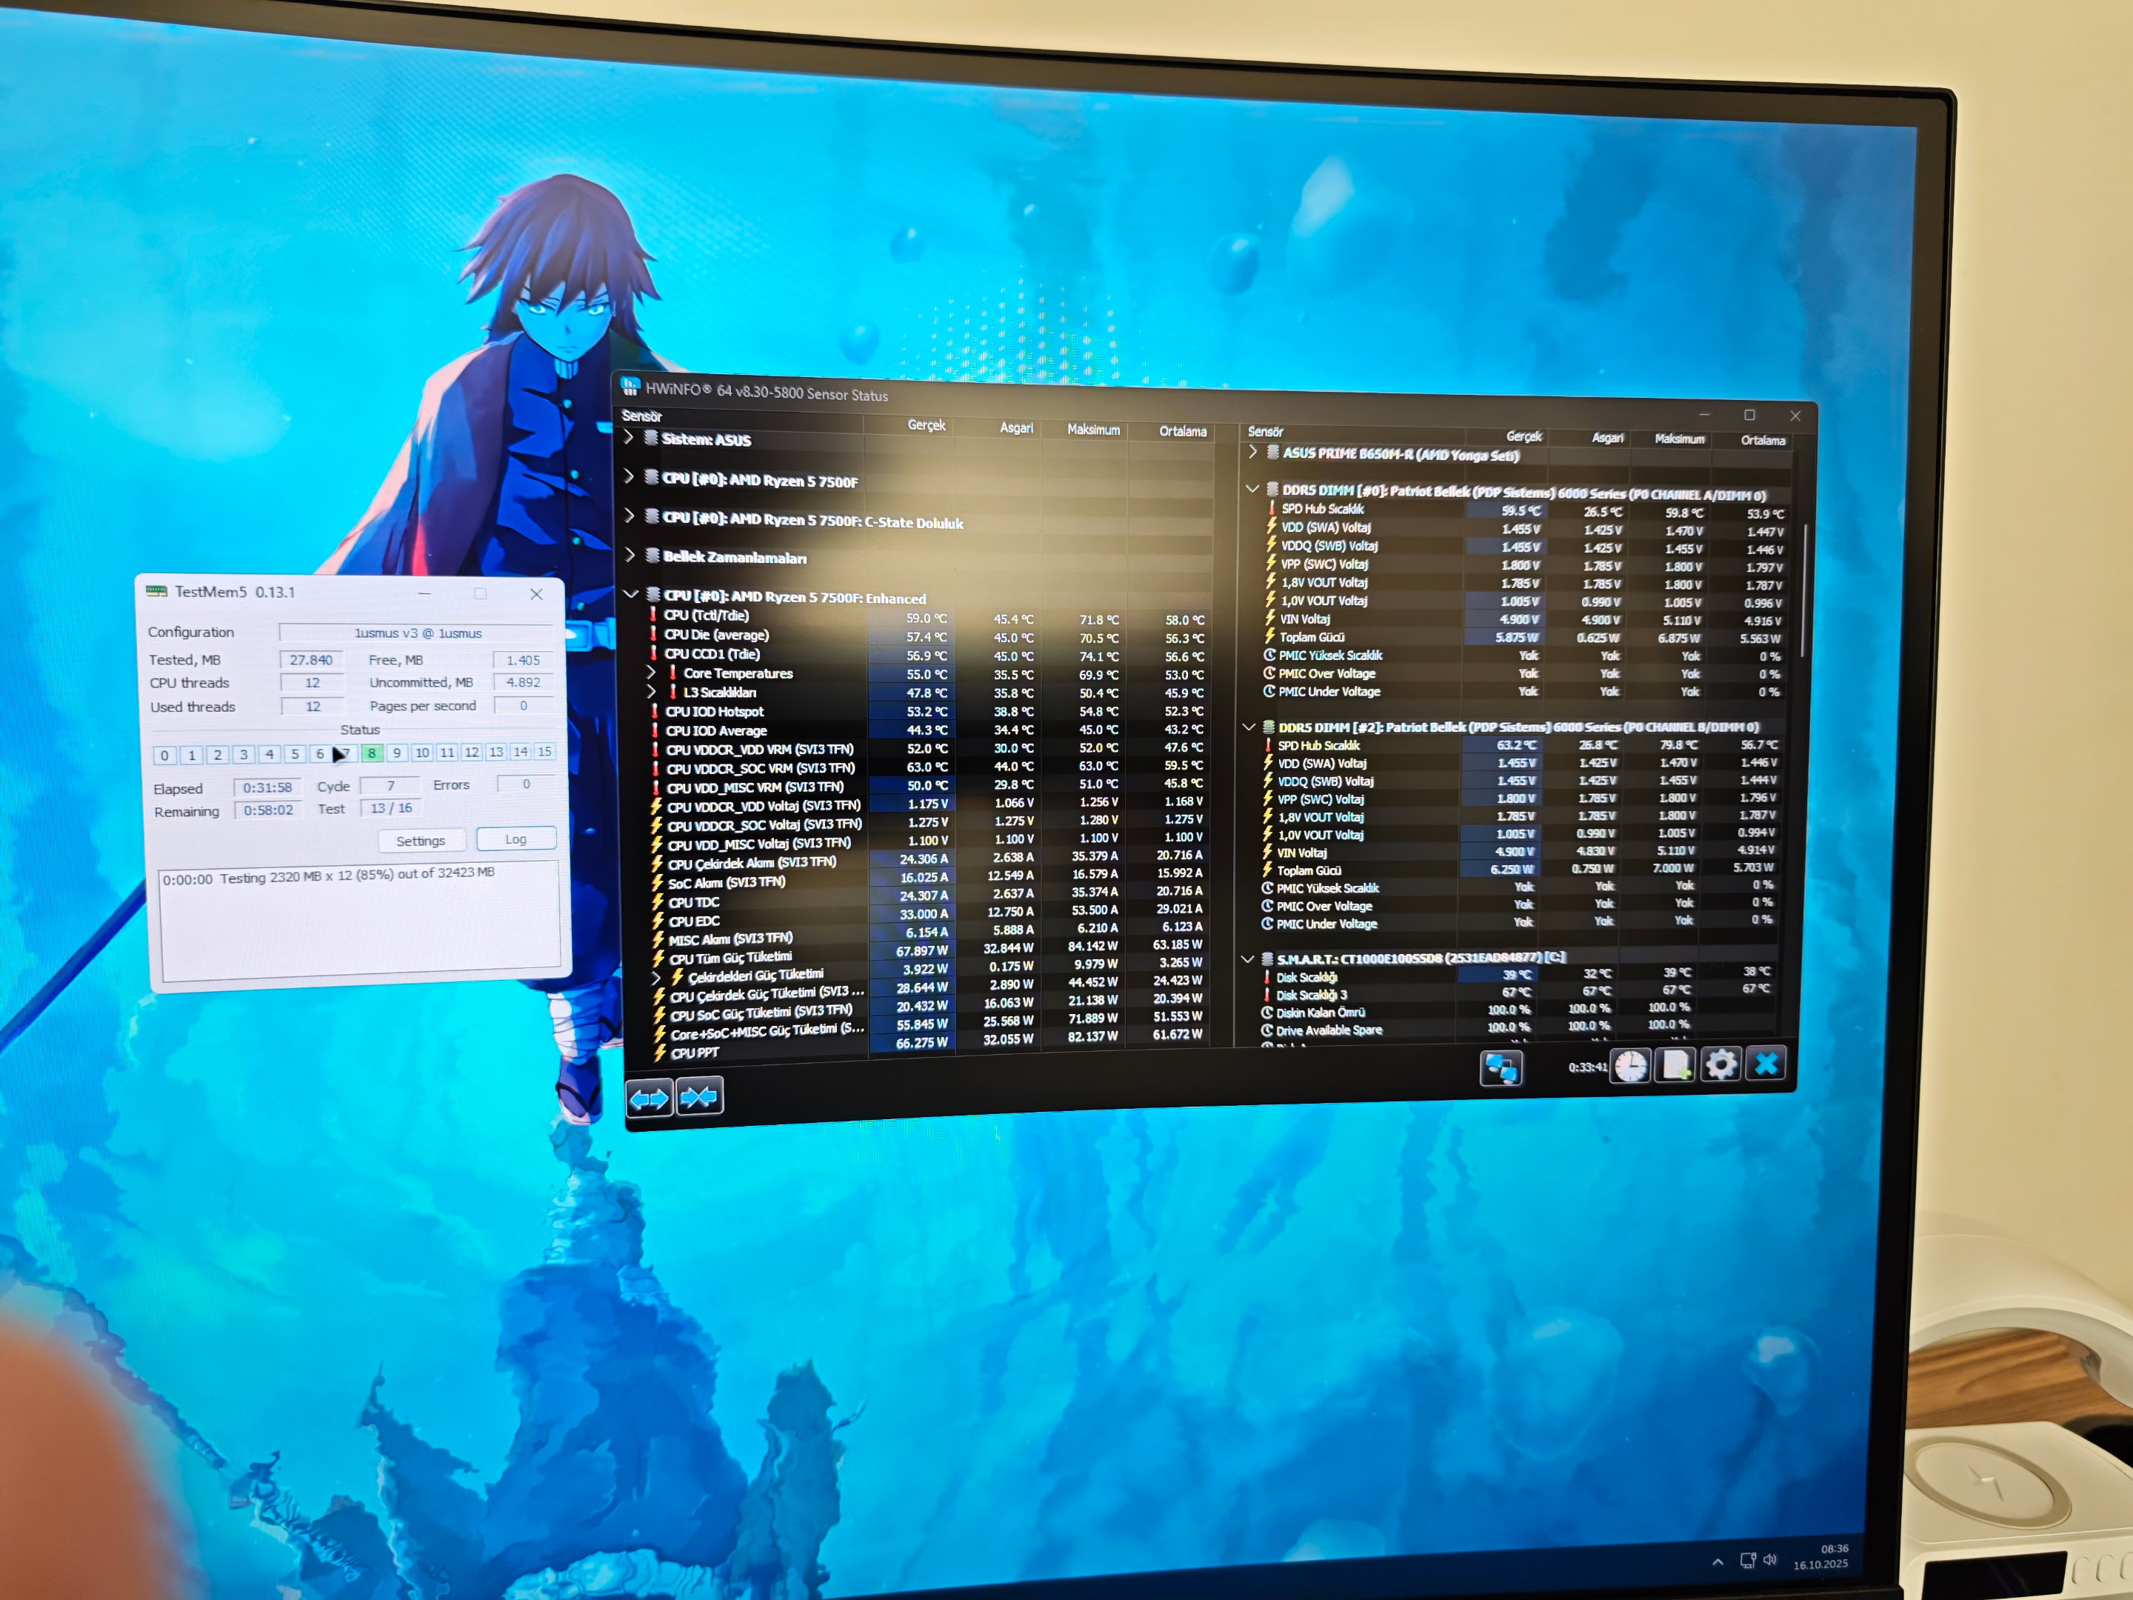Click Gerçek column header in left sensor panel
Viewport: 2133px width, 1600px height.
pos(926,425)
